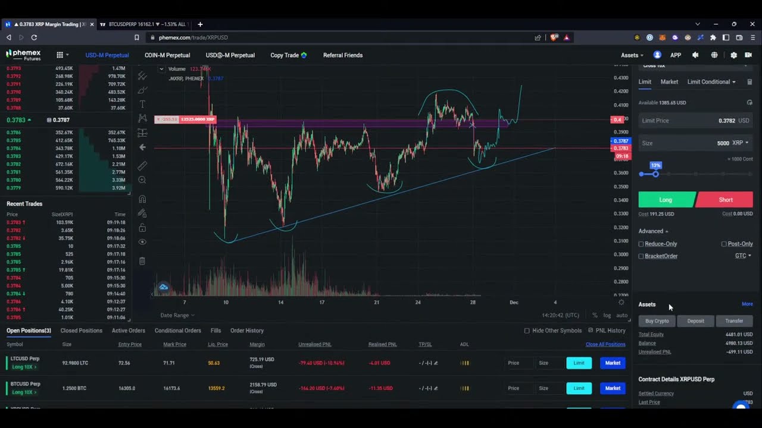Toggle magnet mode in chart toolbar
Screen dimensions: 762x428
pyautogui.click(x=142, y=199)
